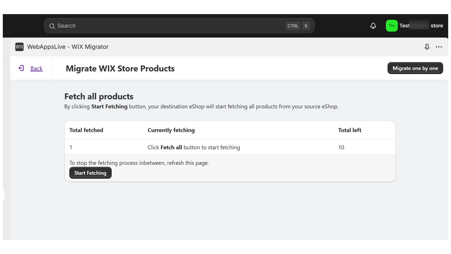Click the back arrow exit icon
The width and height of the screenshot is (451, 254).
pos(21,68)
